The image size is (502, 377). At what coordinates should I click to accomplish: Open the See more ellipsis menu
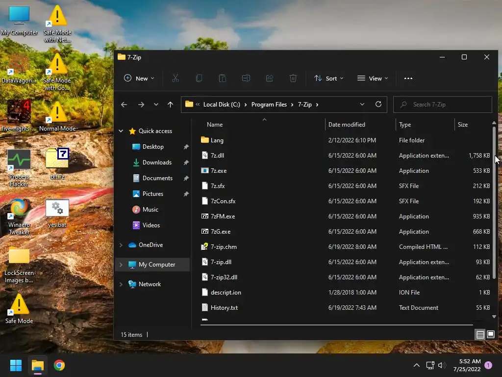pyautogui.click(x=408, y=78)
